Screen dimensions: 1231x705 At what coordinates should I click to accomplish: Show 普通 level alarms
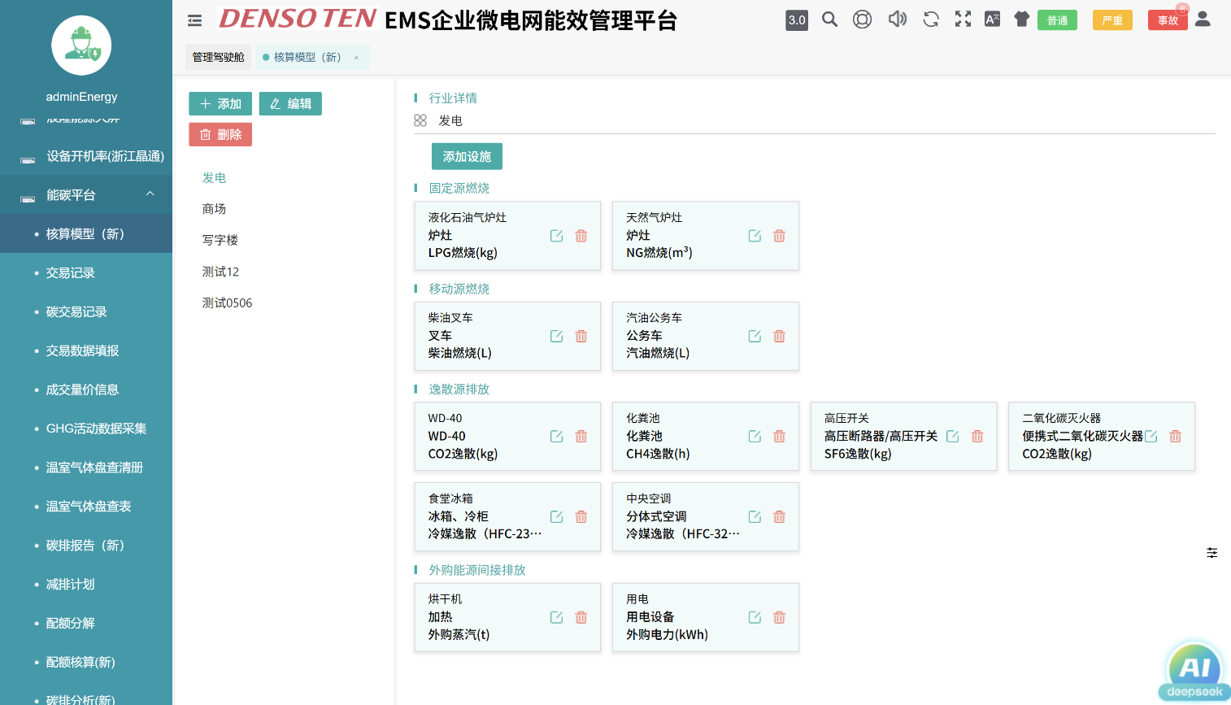1057,20
